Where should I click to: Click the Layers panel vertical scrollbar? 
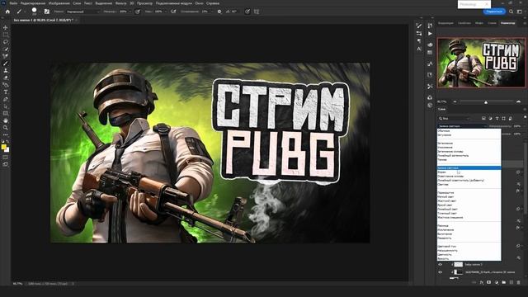(526, 178)
